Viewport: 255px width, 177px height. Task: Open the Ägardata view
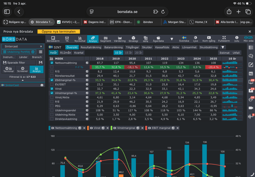pos(158,39)
